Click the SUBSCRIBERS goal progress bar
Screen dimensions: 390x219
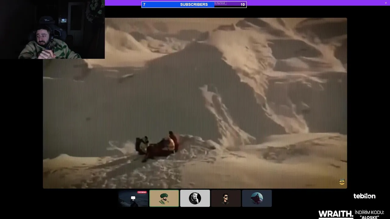tap(194, 5)
